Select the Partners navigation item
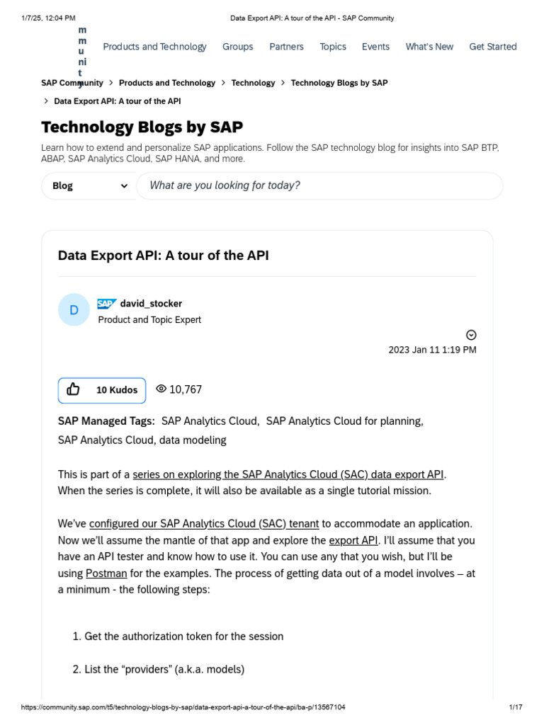Image resolution: width=544 pixels, height=725 pixels. (x=286, y=47)
